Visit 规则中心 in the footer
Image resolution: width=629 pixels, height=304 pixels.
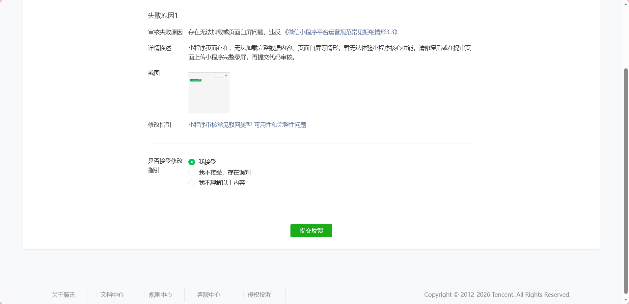click(160, 295)
